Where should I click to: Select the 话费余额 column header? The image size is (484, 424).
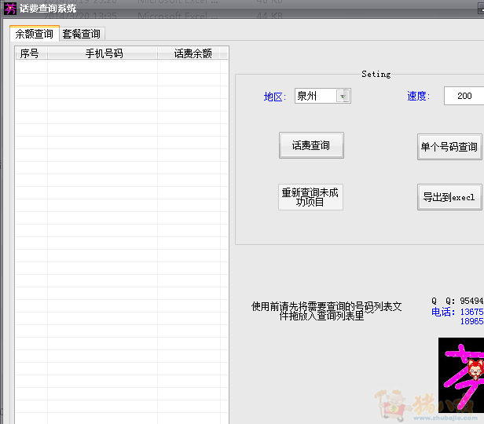(192, 53)
